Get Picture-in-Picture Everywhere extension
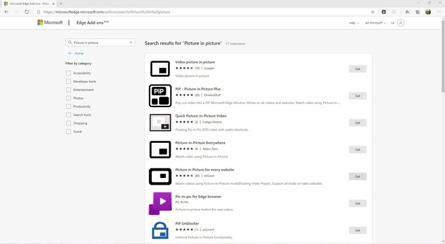The width and height of the screenshot is (445, 244). tap(357, 150)
